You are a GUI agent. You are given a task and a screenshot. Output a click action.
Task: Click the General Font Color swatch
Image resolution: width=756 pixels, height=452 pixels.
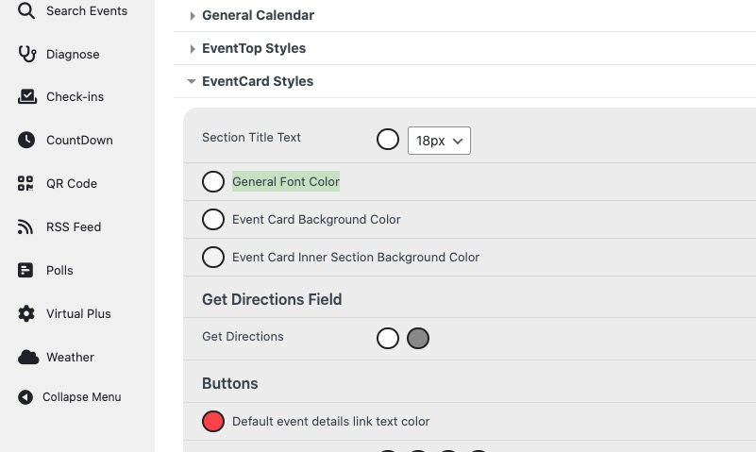coord(213,181)
